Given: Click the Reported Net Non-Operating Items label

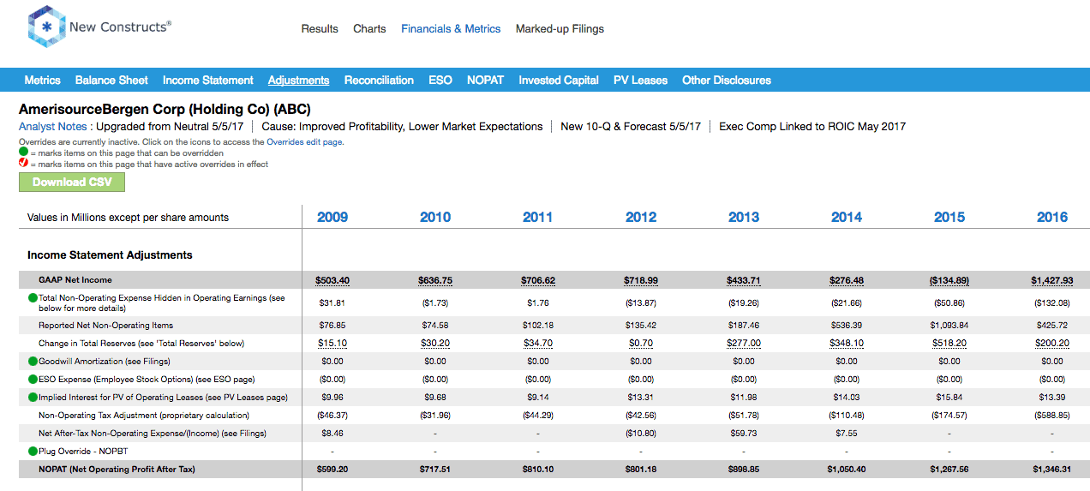Looking at the screenshot, I should (x=105, y=326).
